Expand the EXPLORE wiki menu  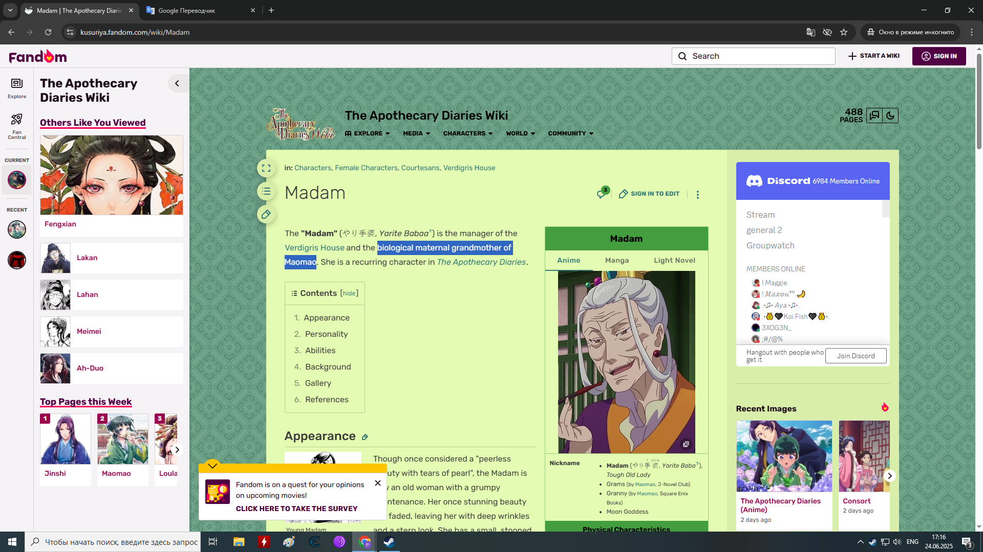click(367, 133)
